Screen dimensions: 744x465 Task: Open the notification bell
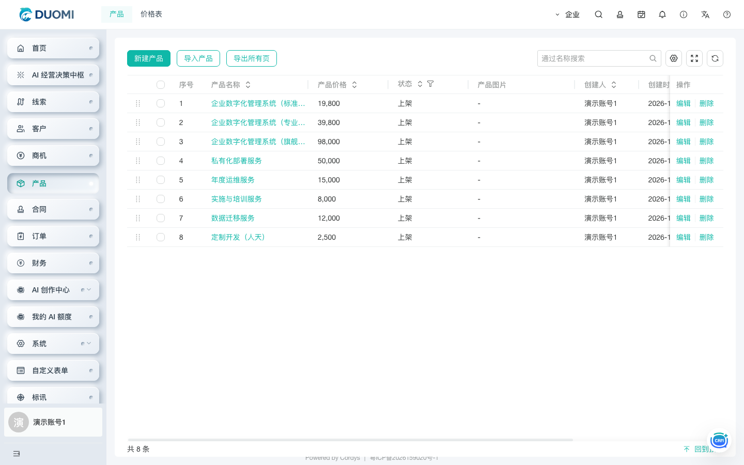point(662,14)
